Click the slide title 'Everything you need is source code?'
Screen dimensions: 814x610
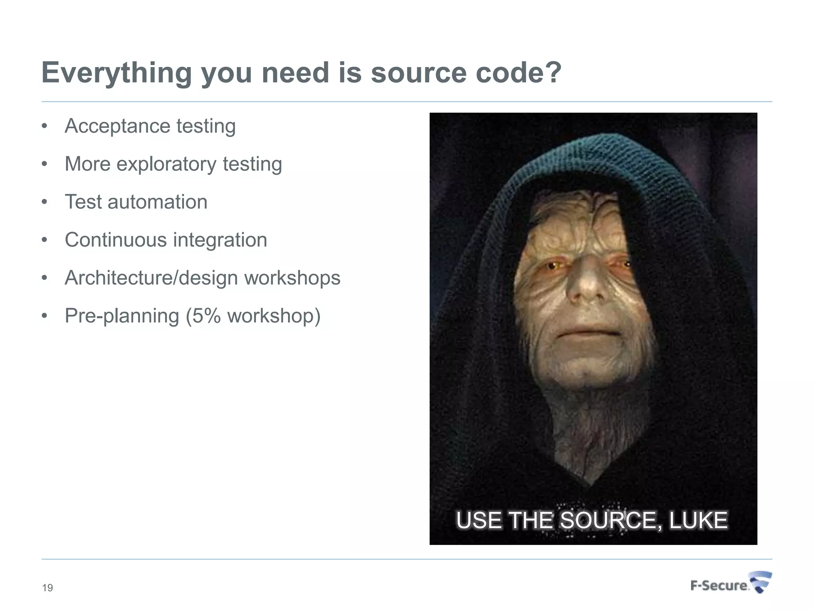pos(302,73)
